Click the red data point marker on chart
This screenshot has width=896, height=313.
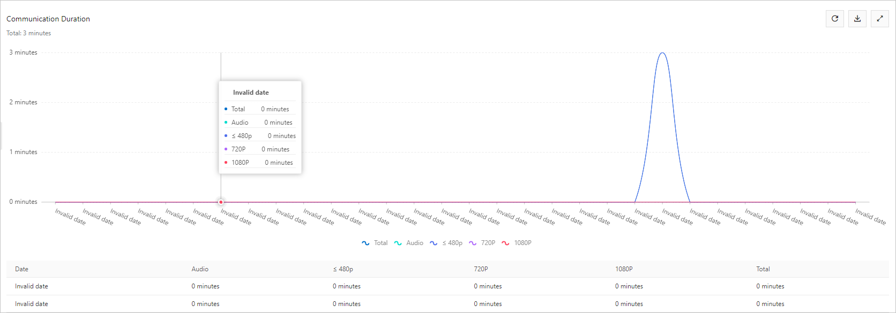[x=221, y=202]
